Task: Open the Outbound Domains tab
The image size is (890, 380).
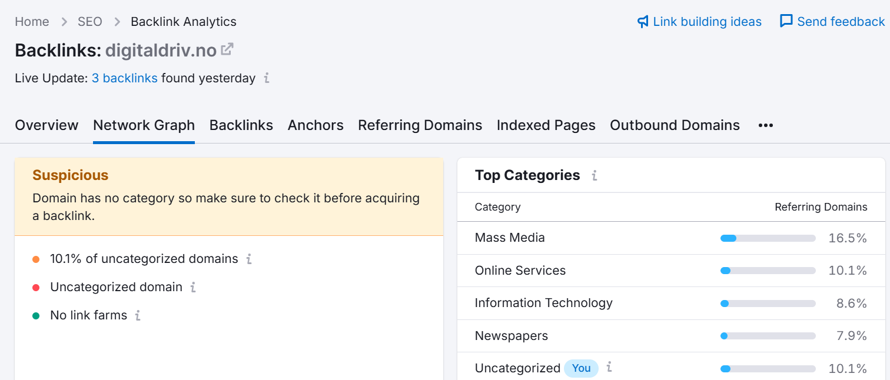Action: 675,125
